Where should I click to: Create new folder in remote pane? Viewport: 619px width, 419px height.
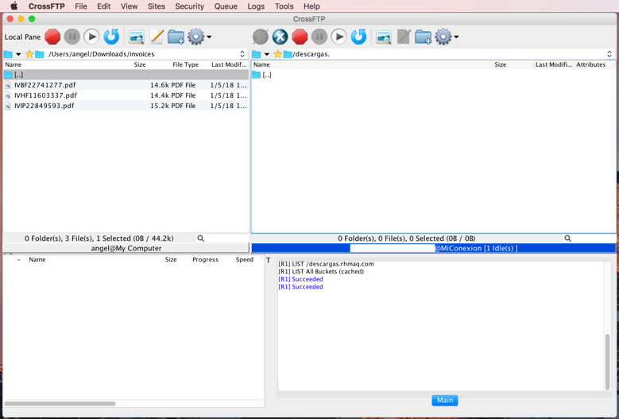[423, 37]
